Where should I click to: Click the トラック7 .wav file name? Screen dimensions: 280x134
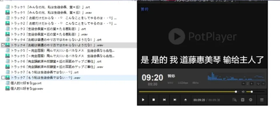pos(45,78)
